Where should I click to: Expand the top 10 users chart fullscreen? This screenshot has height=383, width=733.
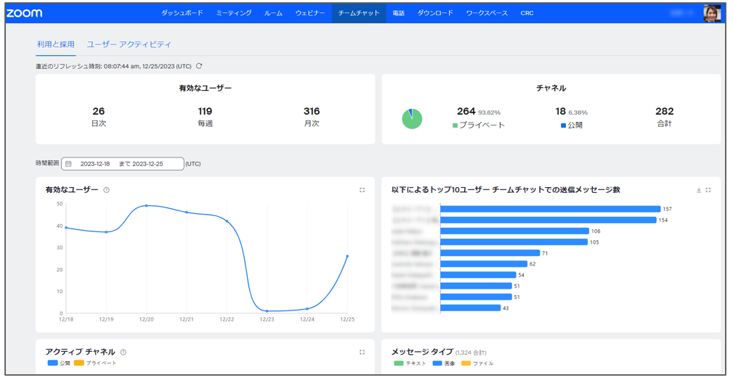tap(708, 190)
